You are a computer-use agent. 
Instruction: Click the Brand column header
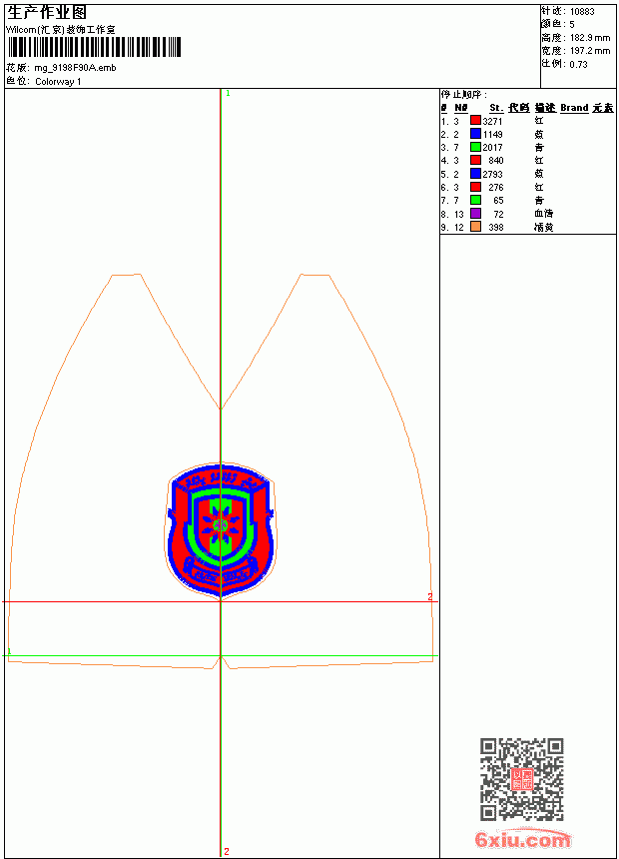(573, 108)
